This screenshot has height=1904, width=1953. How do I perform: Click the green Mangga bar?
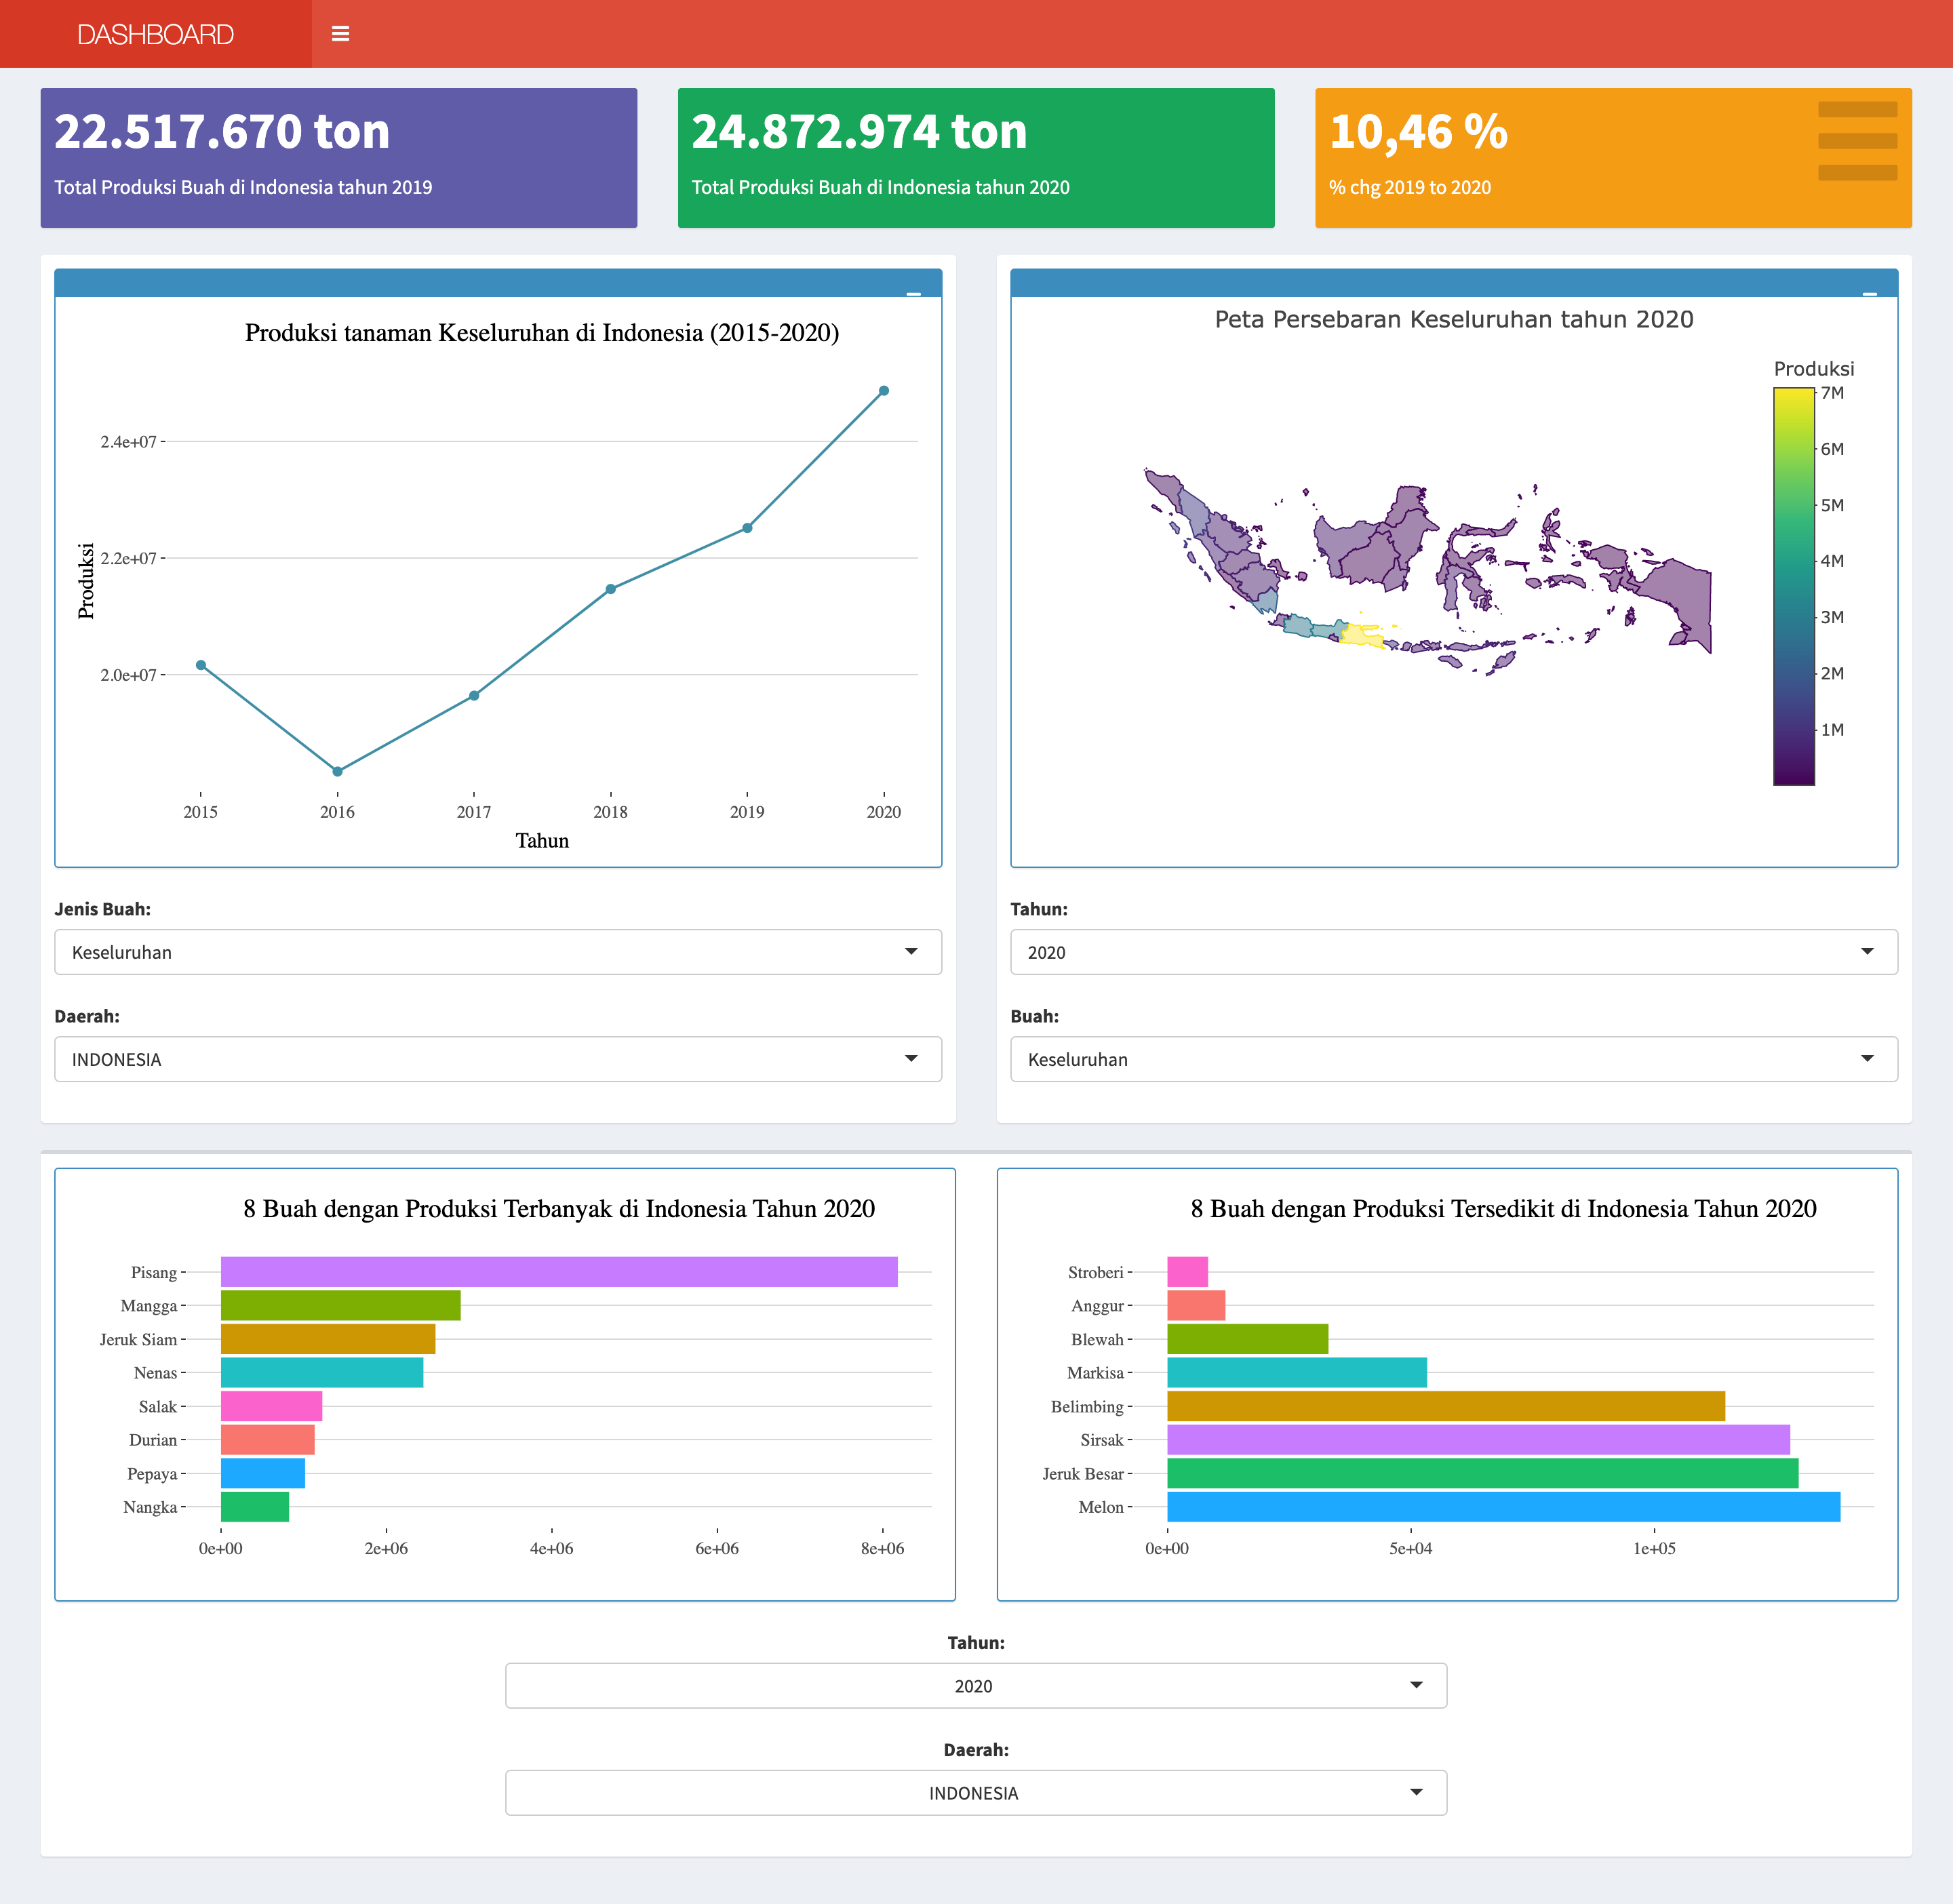coord(341,1305)
